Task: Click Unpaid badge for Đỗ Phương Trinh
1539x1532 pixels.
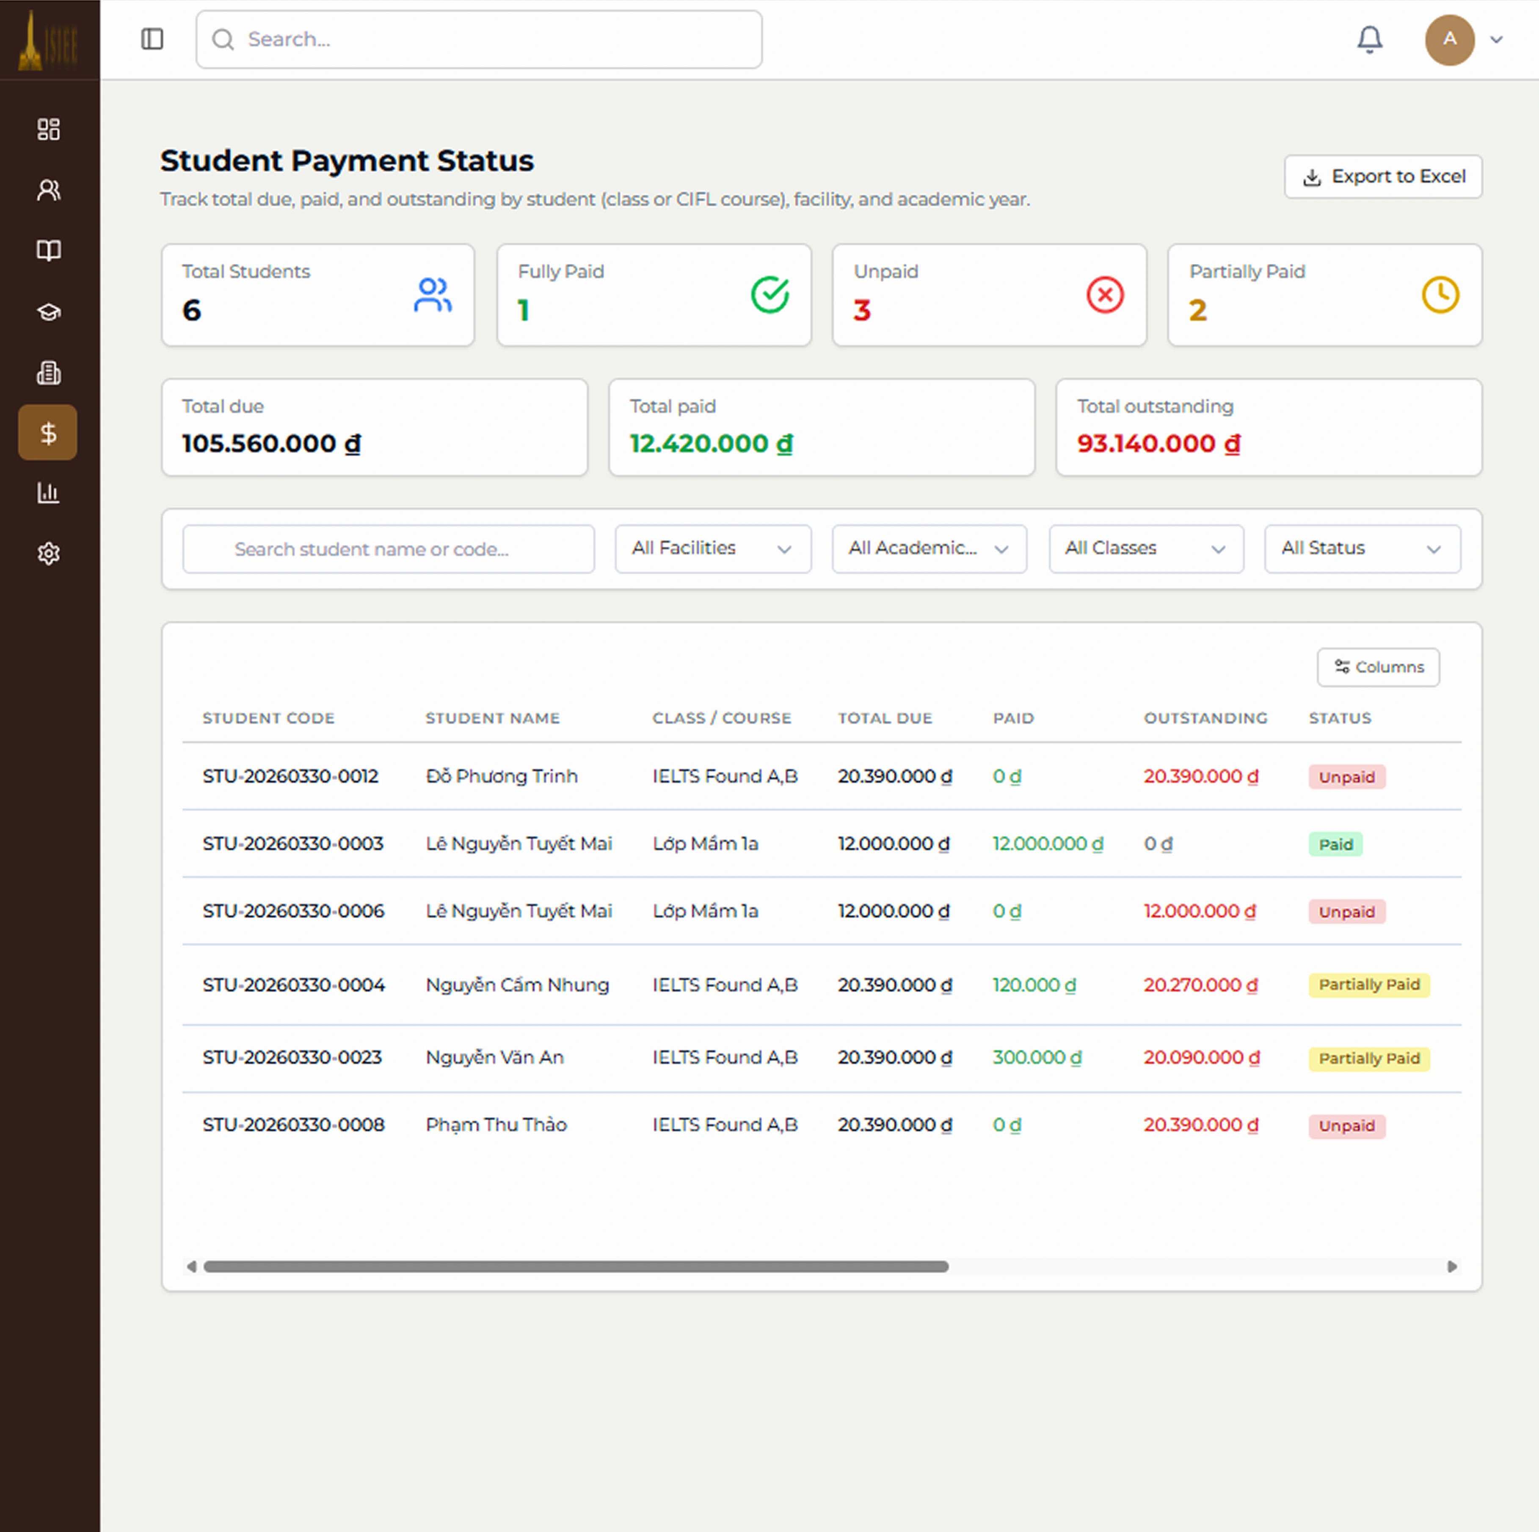Action: (1346, 777)
